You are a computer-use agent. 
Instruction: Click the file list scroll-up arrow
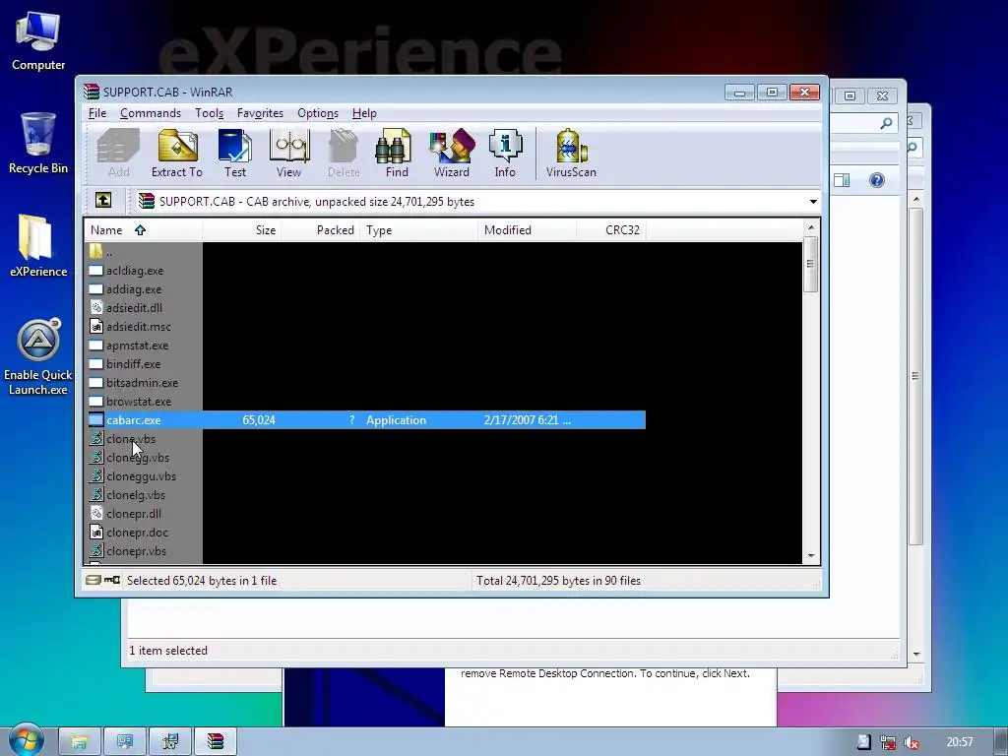point(811,227)
